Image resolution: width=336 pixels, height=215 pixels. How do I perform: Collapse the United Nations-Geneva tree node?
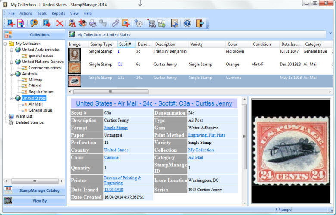(x=12, y=62)
